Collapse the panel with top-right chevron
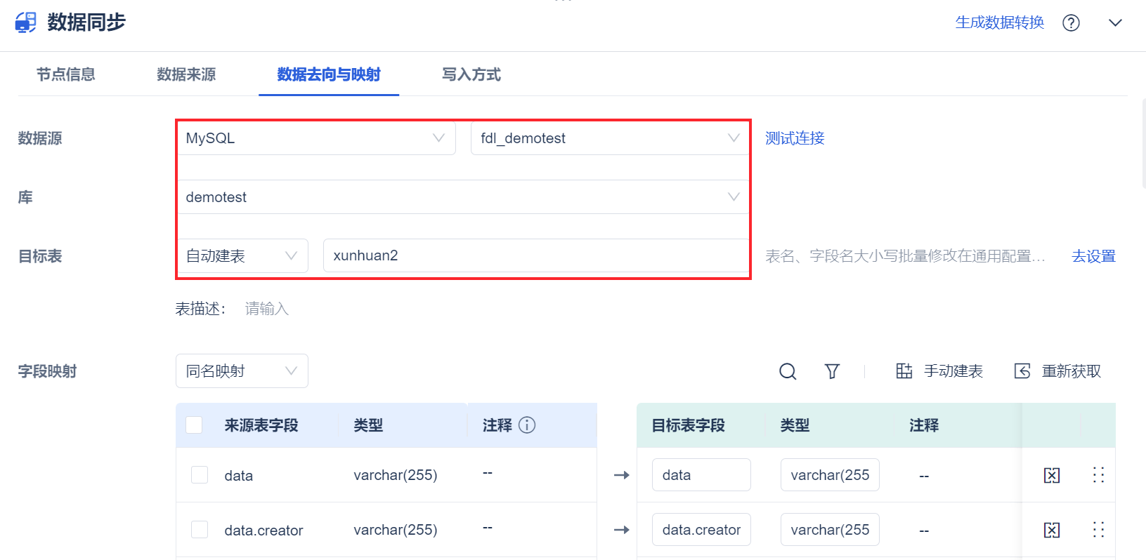 pyautogui.click(x=1115, y=23)
